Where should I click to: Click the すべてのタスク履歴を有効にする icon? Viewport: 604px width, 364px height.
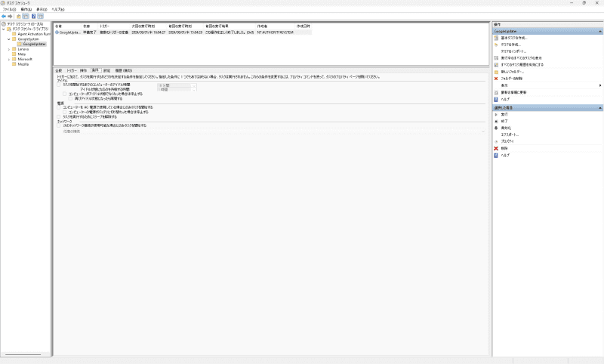(x=496, y=65)
